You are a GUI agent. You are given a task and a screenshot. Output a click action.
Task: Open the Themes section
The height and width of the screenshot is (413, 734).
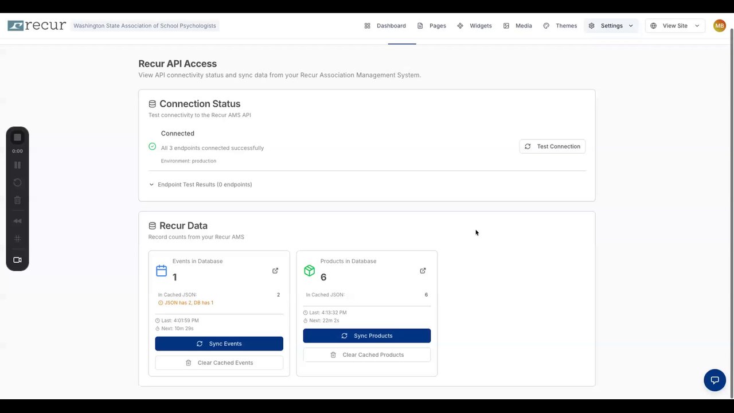coord(560,26)
